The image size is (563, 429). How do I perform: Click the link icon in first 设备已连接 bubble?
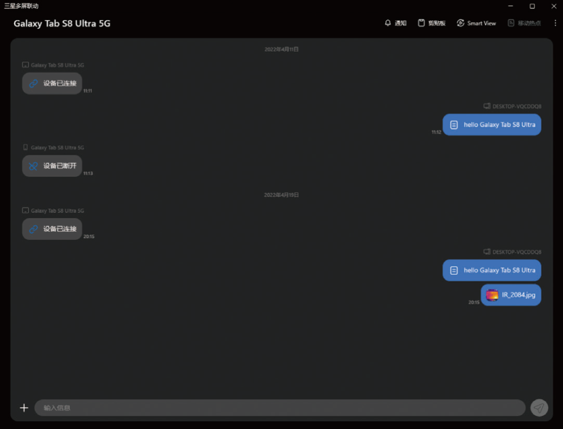point(33,83)
